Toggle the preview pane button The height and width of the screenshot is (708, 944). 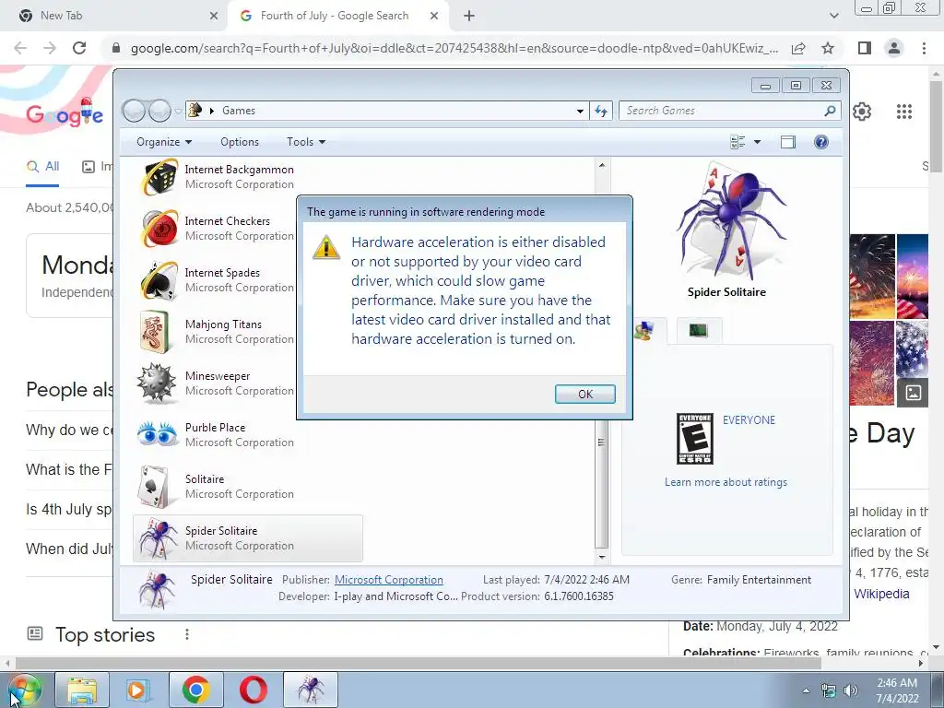(787, 142)
